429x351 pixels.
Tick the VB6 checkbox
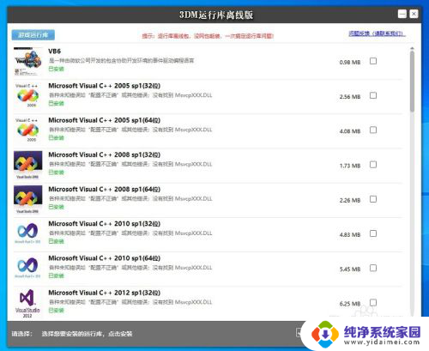(373, 61)
